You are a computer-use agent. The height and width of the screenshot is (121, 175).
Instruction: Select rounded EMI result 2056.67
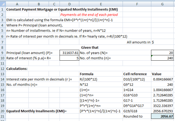[162, 116]
